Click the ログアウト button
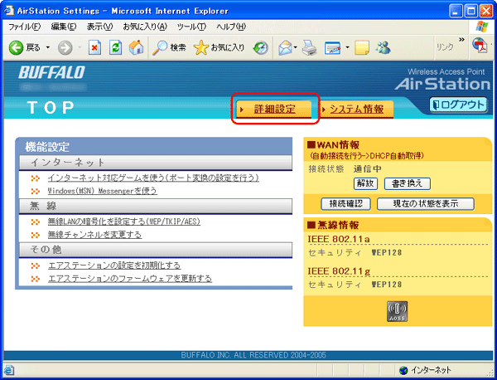 click(458, 105)
